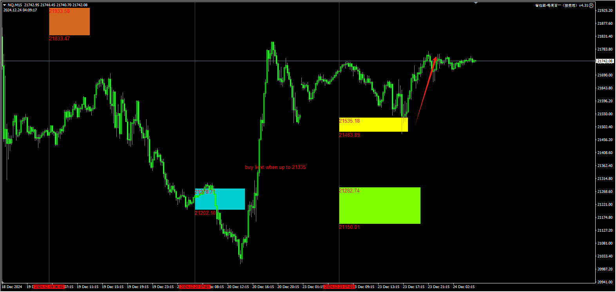
Task: Click the sad-face expert advisor icon
Action: coord(591,5)
